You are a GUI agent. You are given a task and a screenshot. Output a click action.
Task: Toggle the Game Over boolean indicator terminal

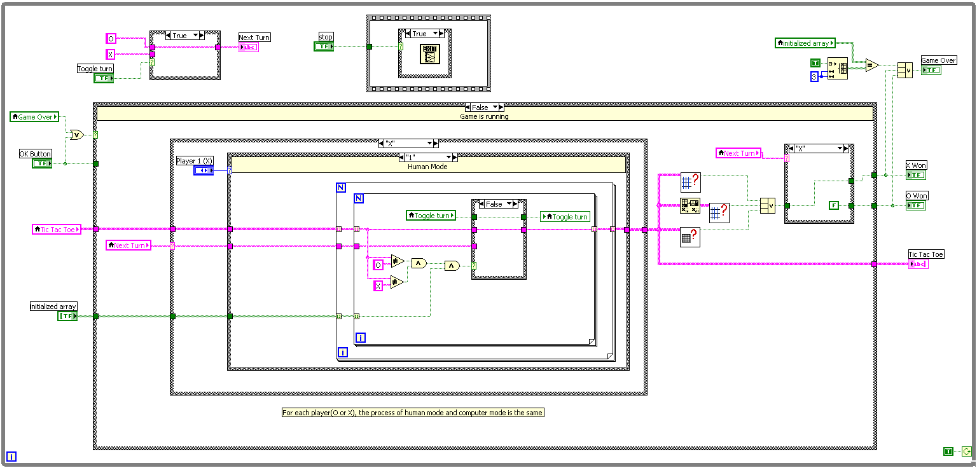coord(931,70)
